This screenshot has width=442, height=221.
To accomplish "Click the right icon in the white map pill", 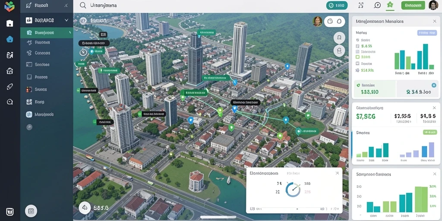I will (x=339, y=21).
